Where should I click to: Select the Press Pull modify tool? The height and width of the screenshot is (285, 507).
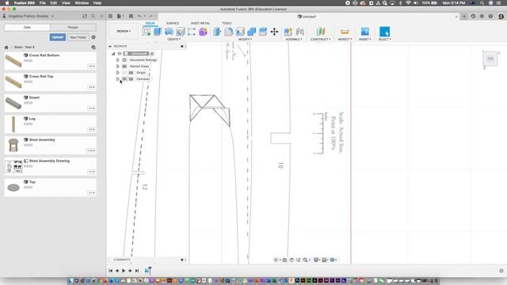point(217,32)
